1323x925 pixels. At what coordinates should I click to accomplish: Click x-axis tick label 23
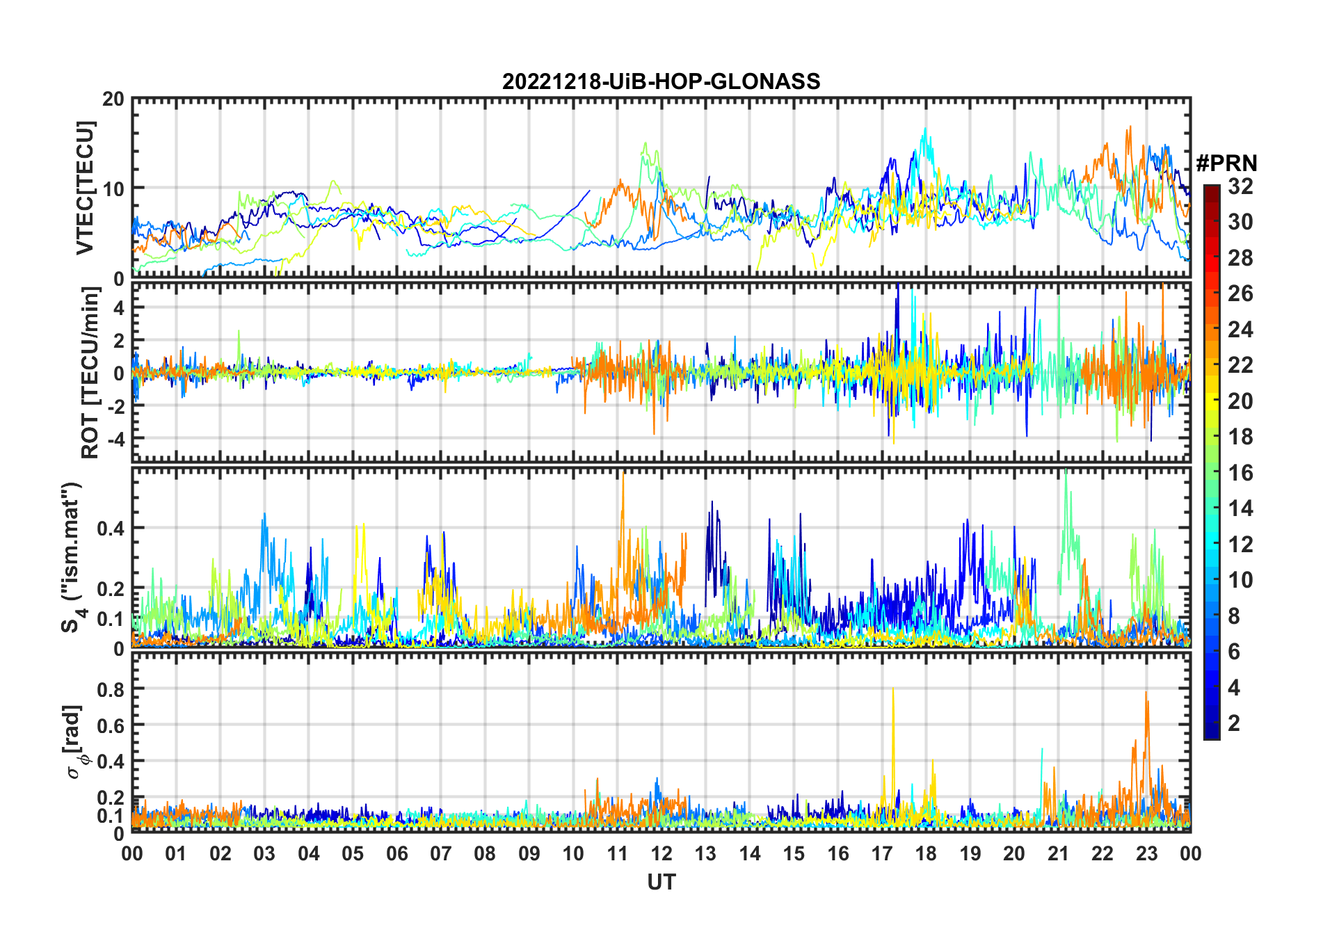[1146, 853]
